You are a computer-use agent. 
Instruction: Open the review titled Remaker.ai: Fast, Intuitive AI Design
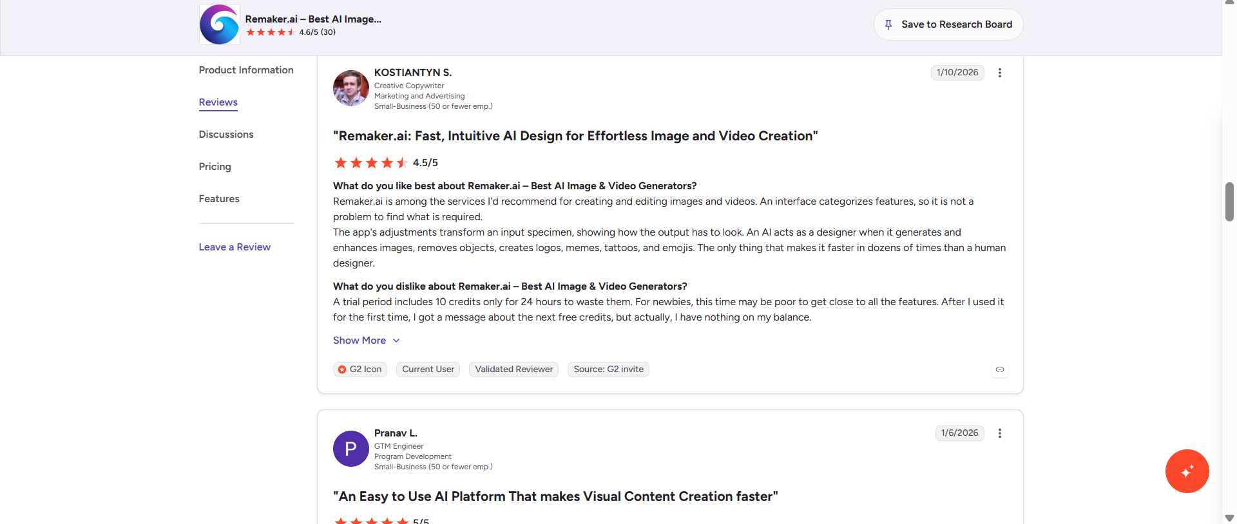click(575, 136)
